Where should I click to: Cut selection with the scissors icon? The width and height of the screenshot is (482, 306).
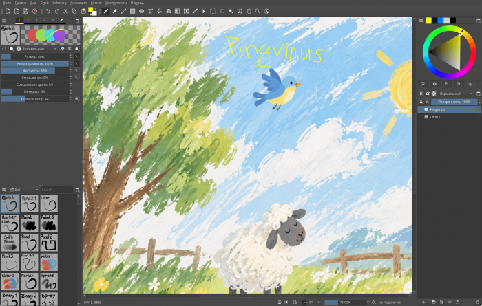pos(65,12)
